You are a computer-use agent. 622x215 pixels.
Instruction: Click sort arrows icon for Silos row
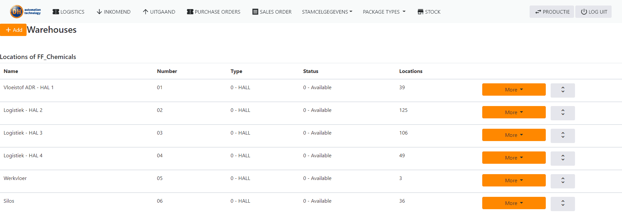pos(563,203)
